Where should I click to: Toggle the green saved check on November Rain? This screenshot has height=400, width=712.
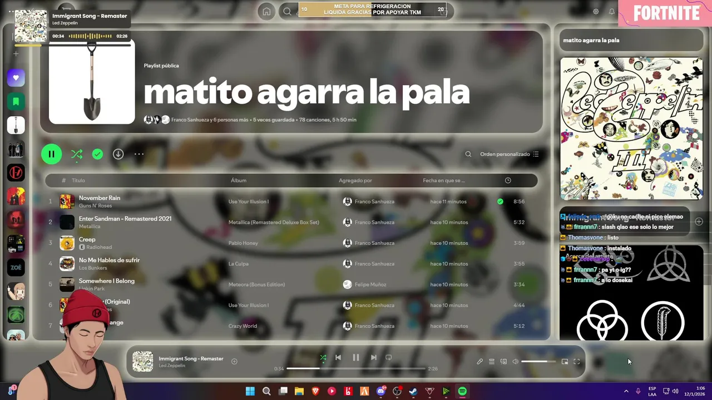tap(500, 201)
